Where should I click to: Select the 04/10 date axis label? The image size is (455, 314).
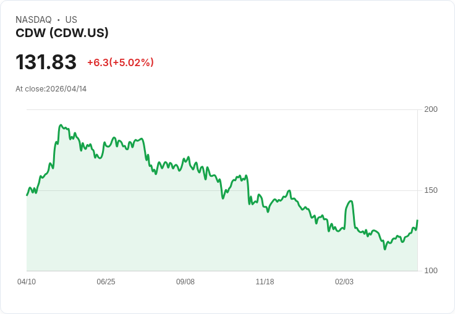[27, 282]
